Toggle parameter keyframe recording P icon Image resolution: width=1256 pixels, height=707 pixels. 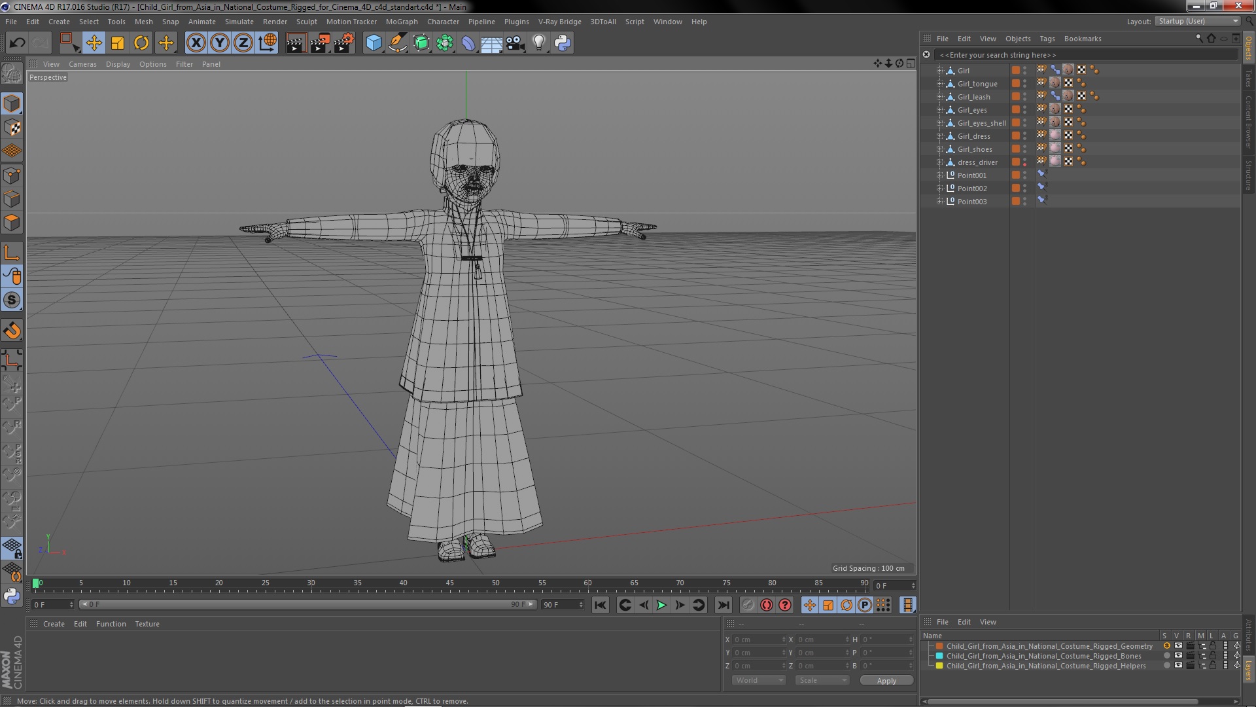pos(864,605)
